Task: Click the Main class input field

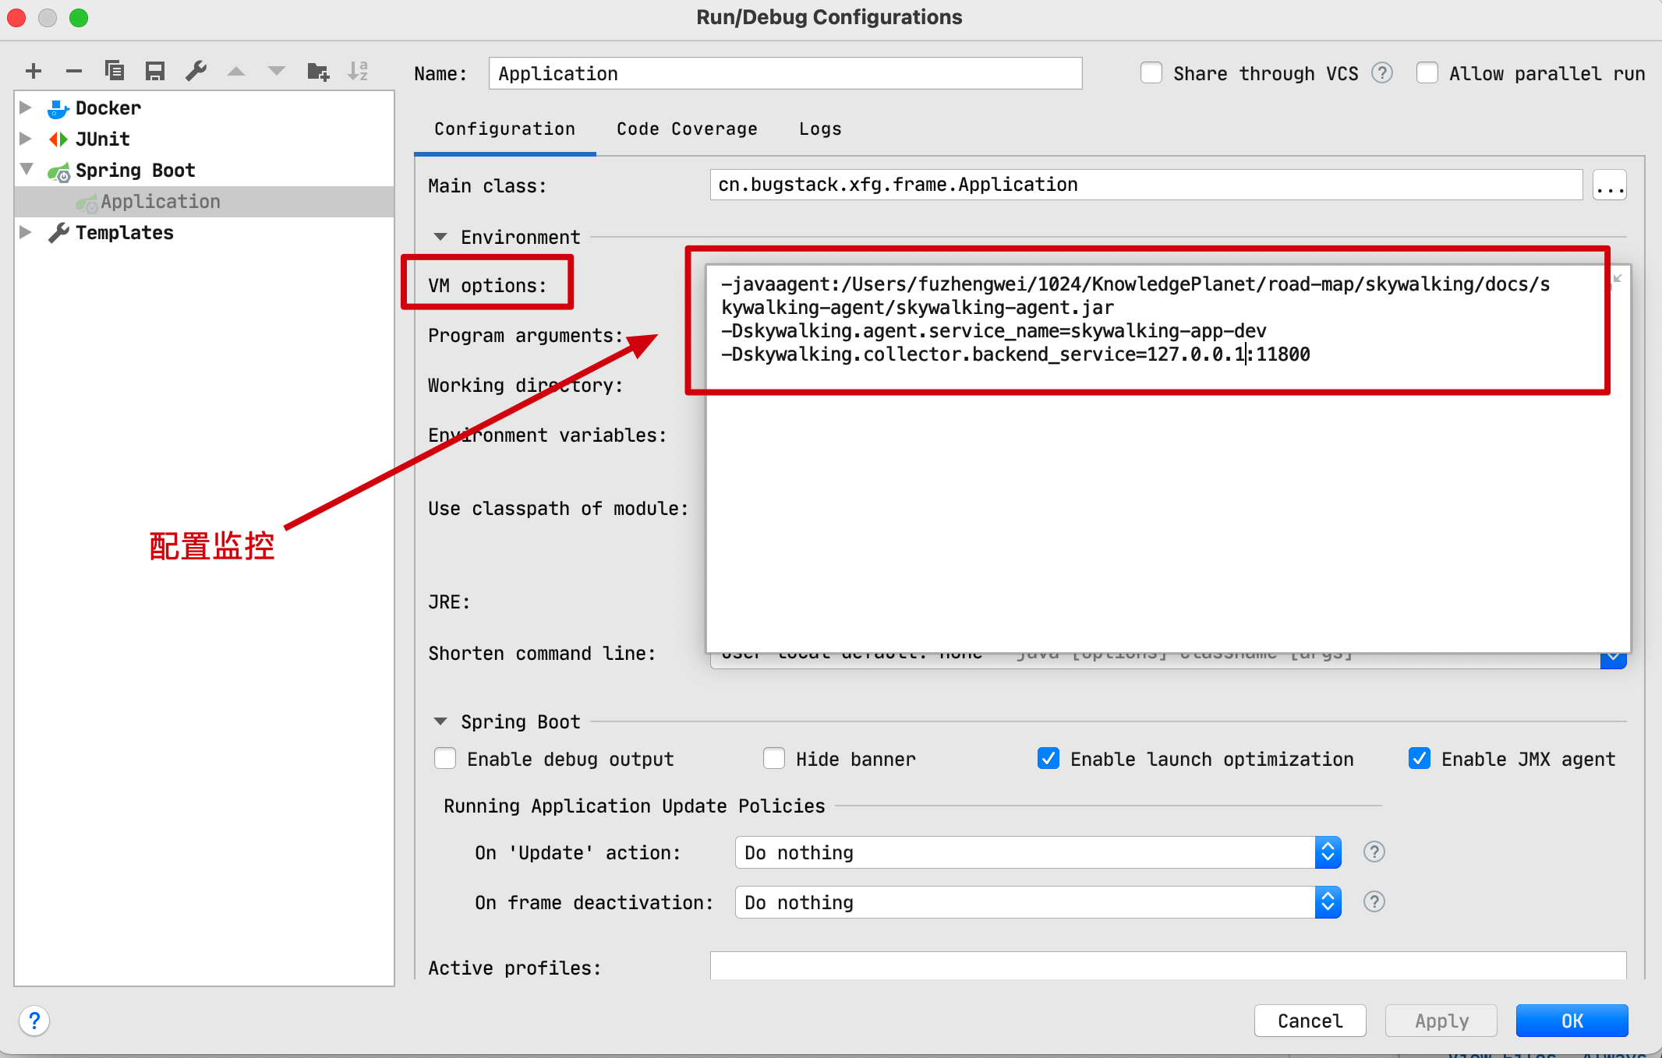Action: (x=1144, y=185)
